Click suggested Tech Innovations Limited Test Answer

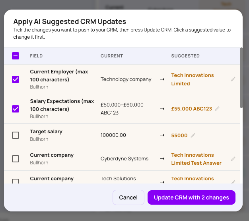196,159
